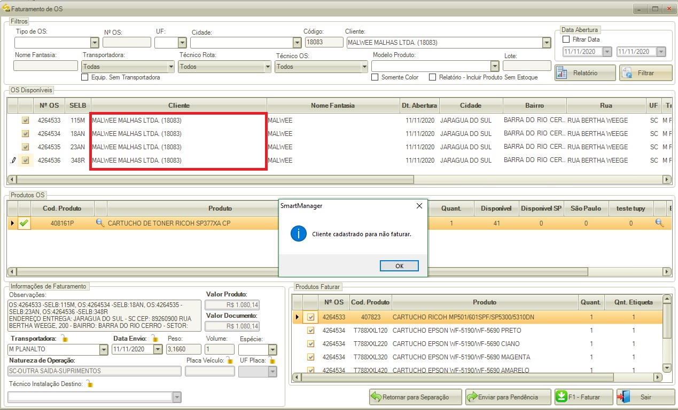678x410 pixels.
Task: Click the F1 - Faturar button
Action: [x=583, y=397]
